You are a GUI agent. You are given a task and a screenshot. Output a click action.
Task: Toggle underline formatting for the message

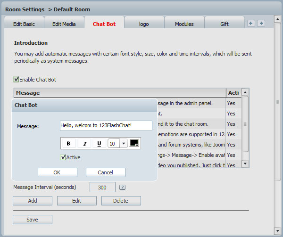(x=99, y=144)
